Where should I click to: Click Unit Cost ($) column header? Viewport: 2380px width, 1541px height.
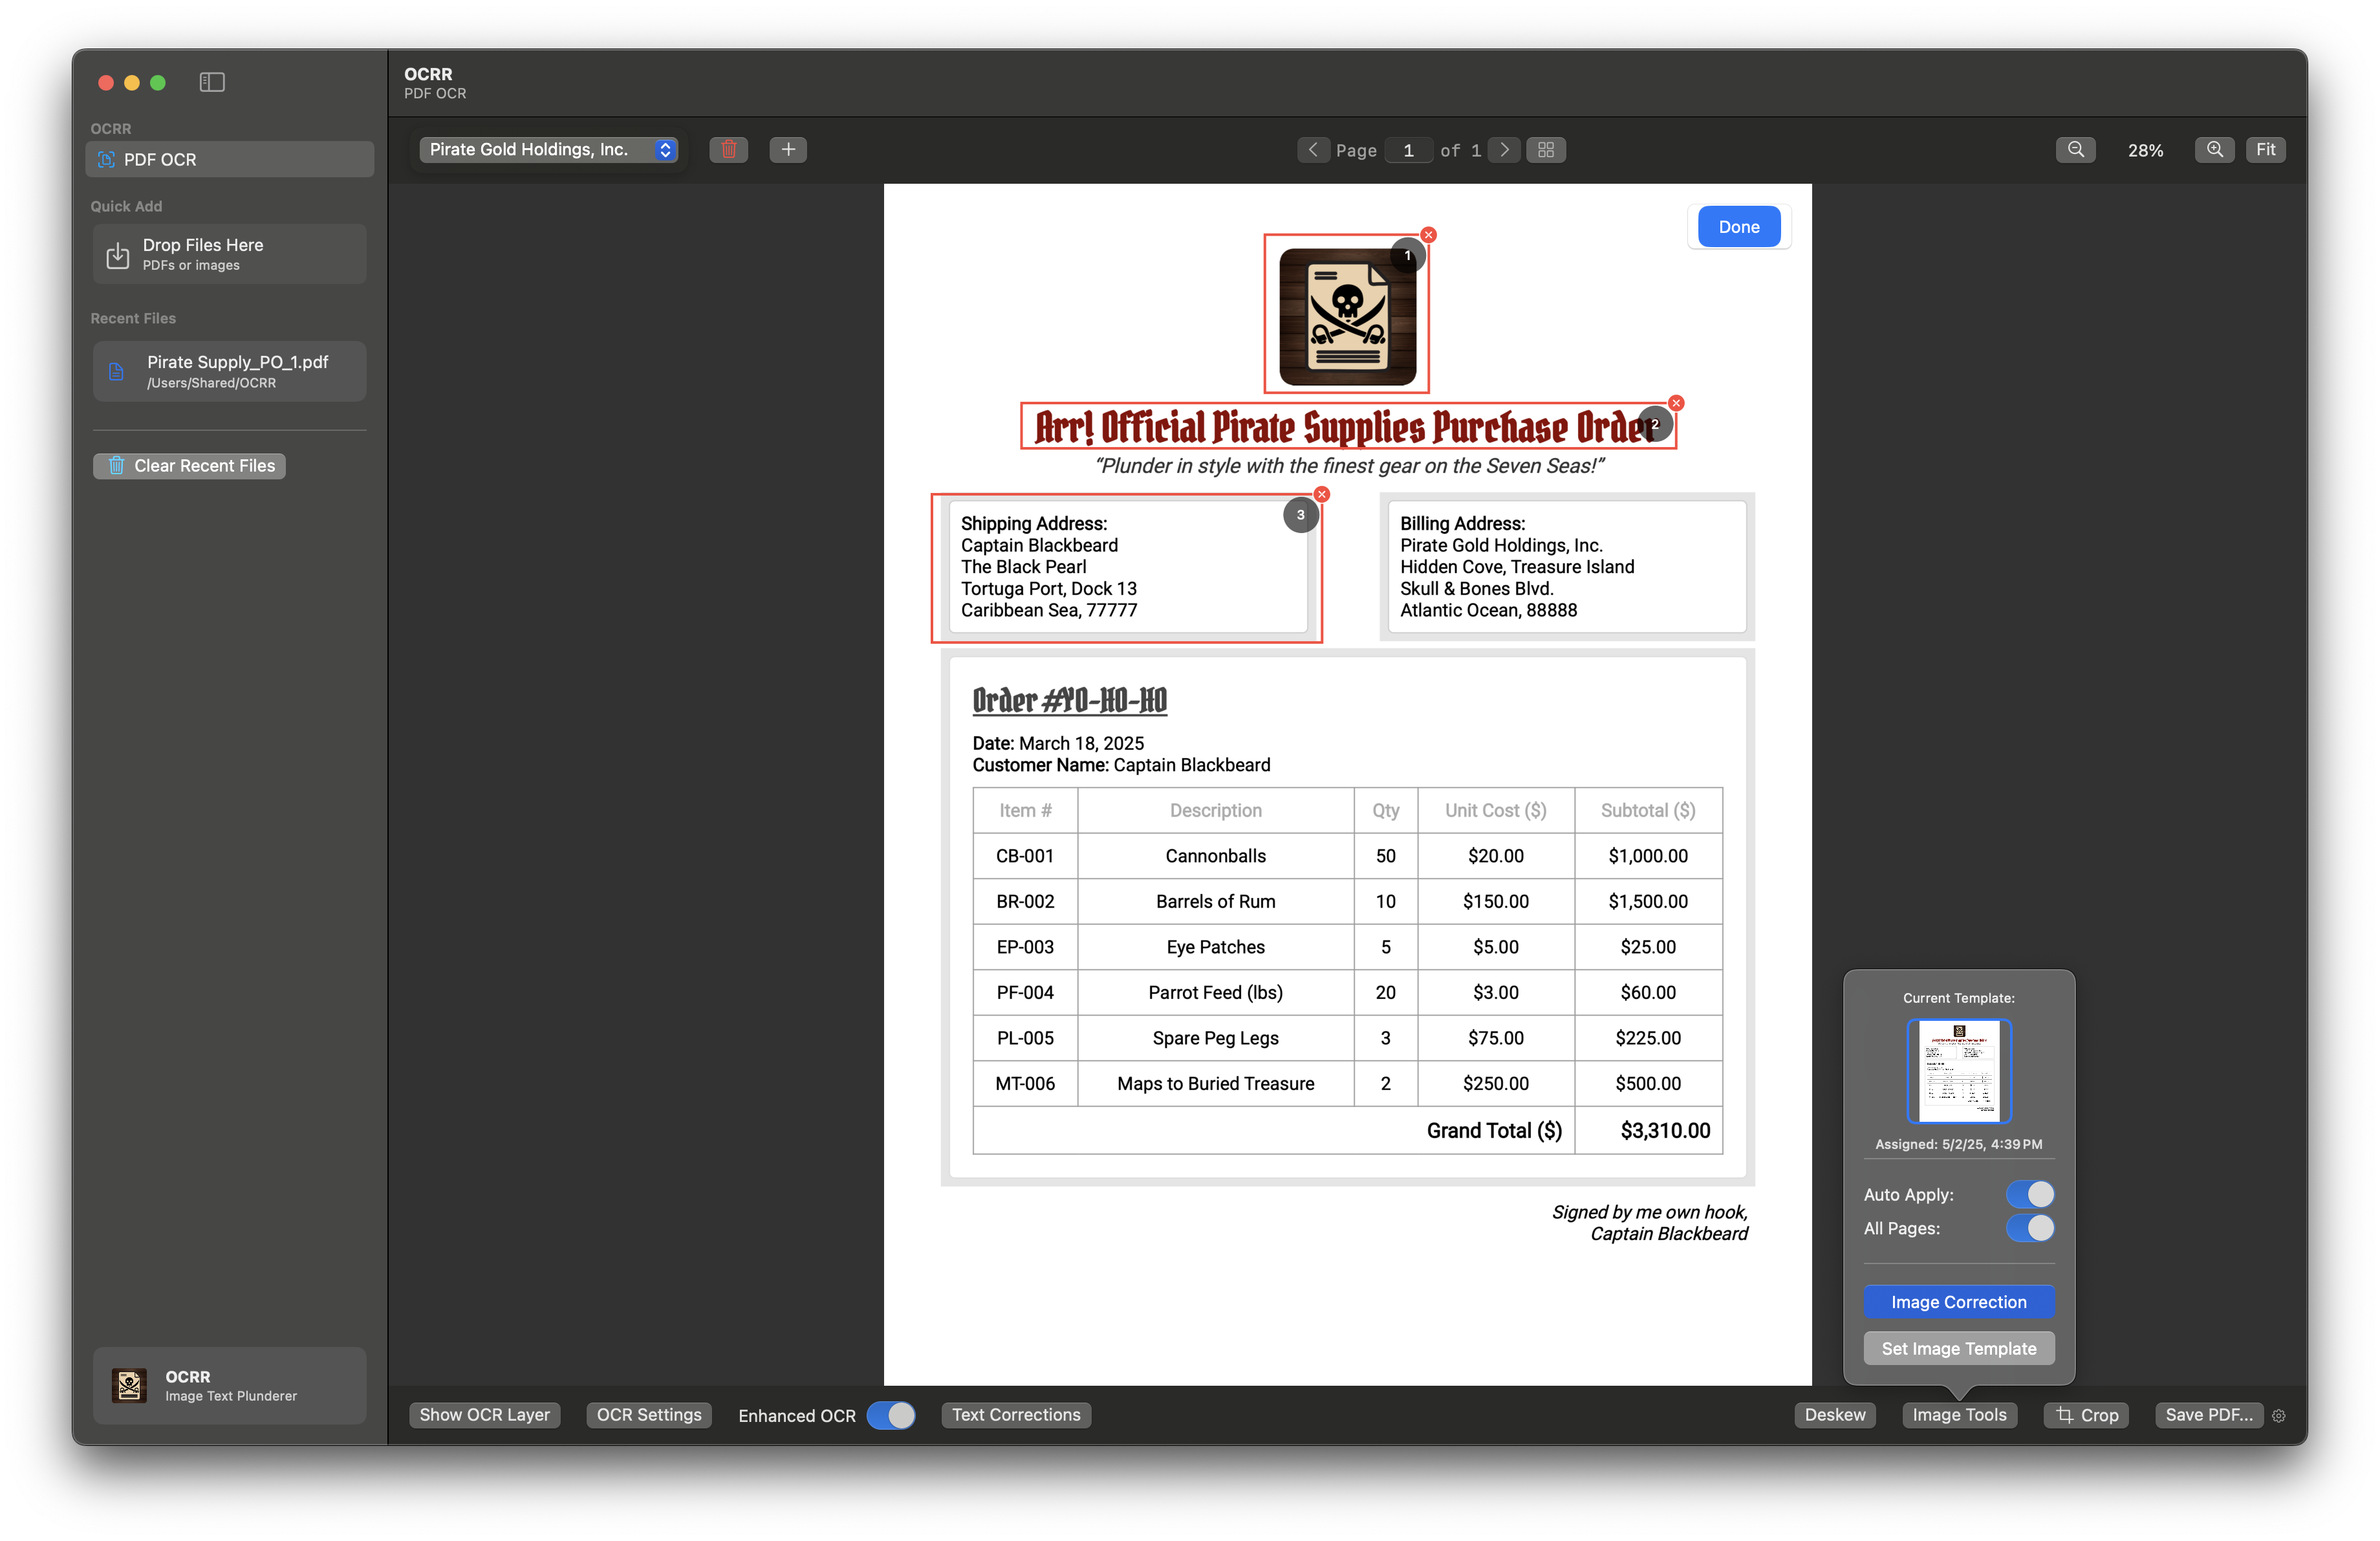[x=1495, y=810]
